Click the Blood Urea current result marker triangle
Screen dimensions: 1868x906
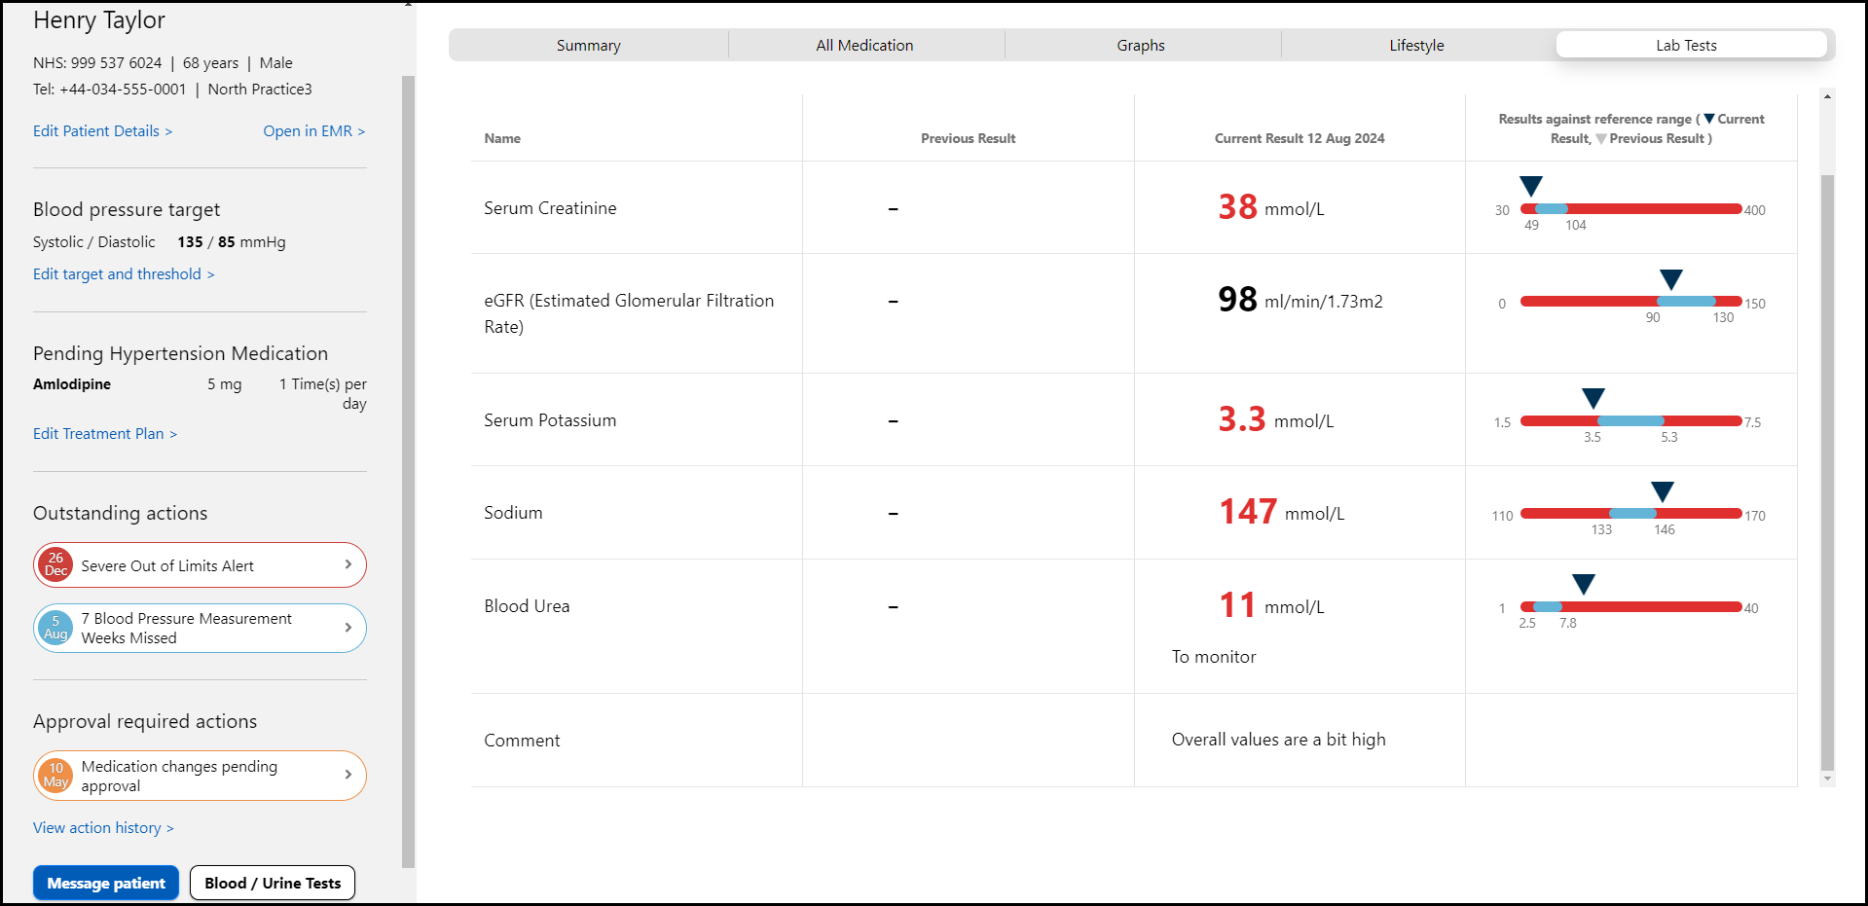[1584, 583]
